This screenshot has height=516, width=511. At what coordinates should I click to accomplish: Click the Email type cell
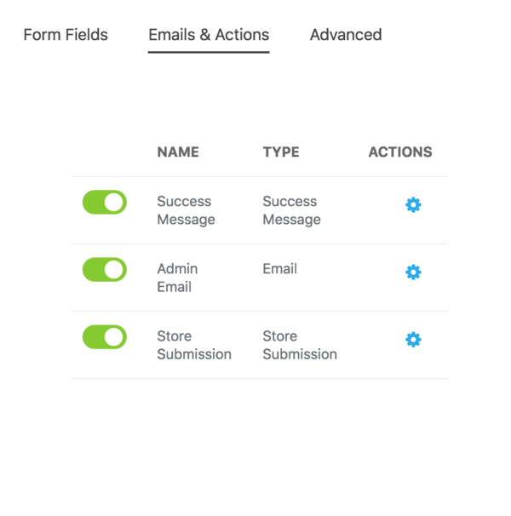[x=280, y=269]
